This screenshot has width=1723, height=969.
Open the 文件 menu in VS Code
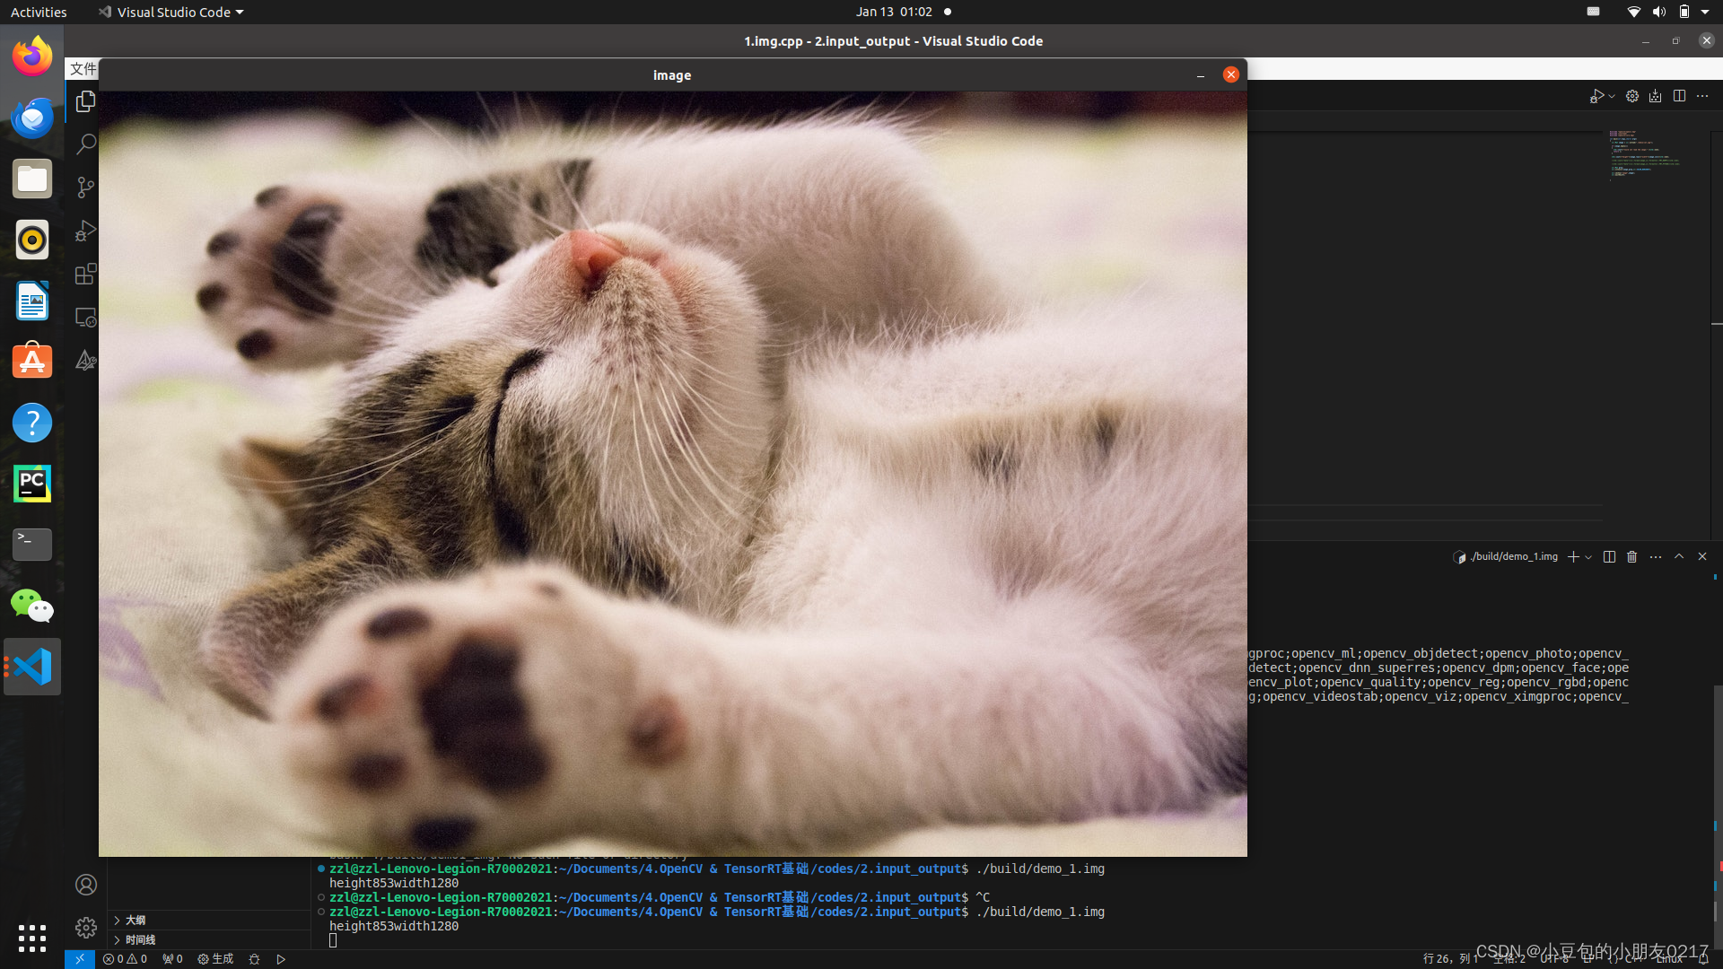tap(83, 69)
